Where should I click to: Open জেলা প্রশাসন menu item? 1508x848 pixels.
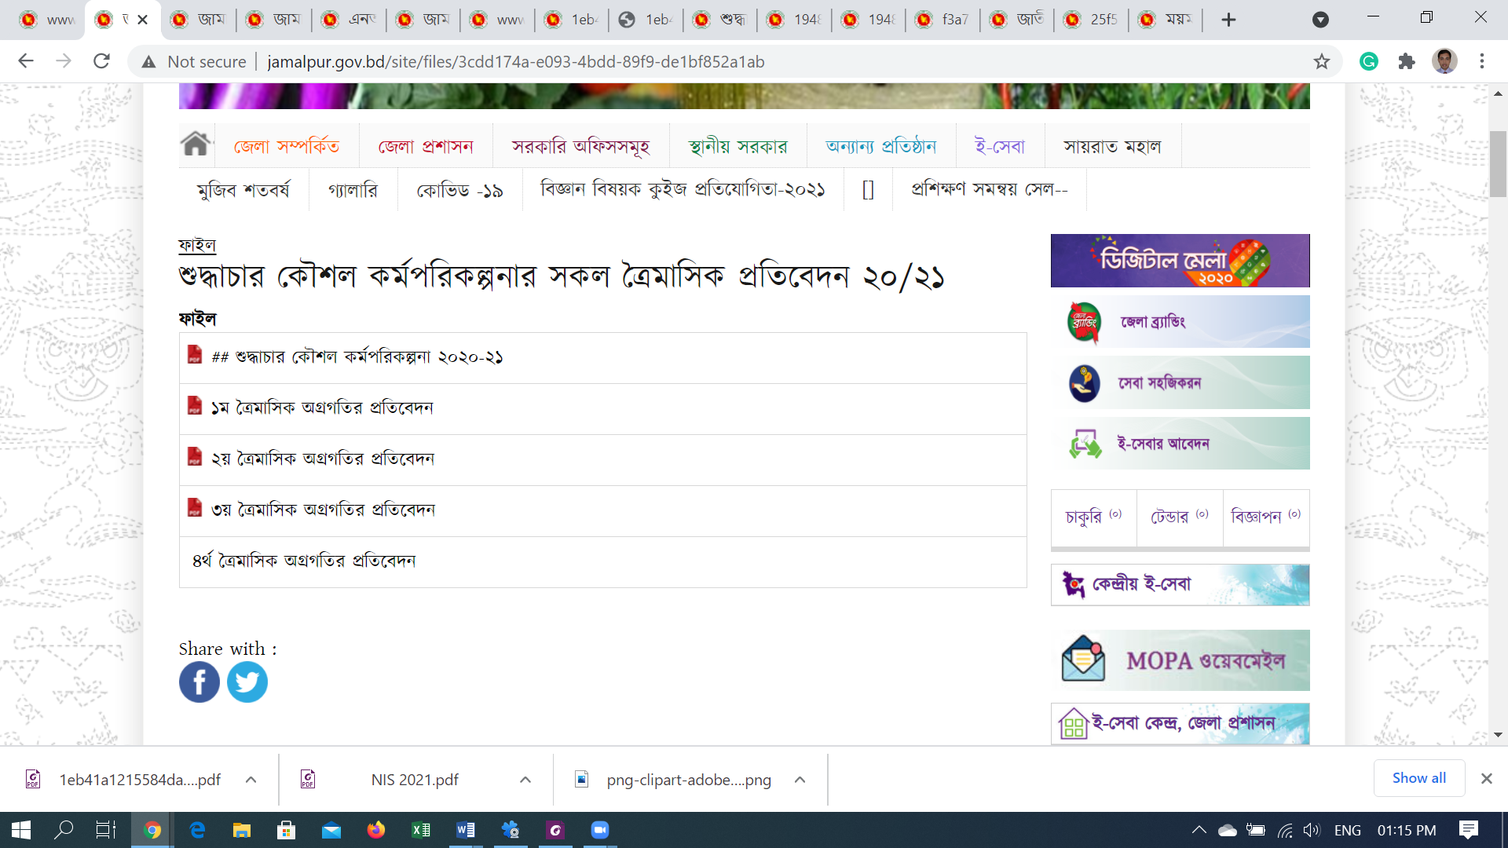426,147
